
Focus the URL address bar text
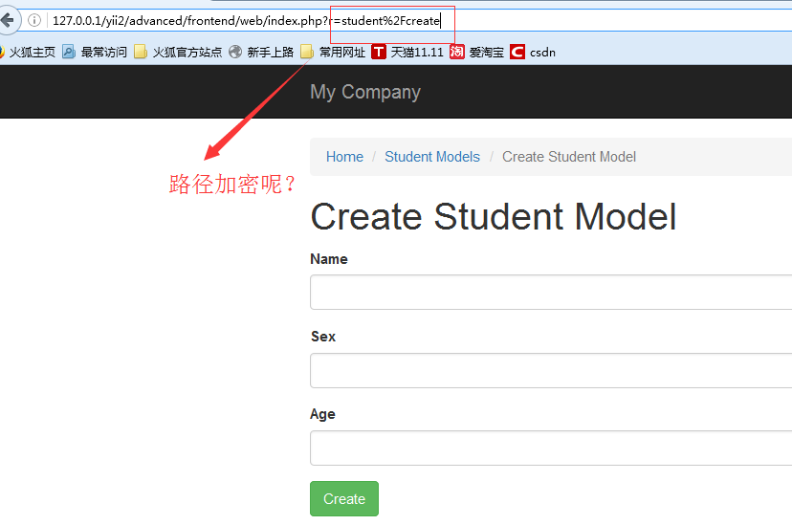[x=247, y=21]
